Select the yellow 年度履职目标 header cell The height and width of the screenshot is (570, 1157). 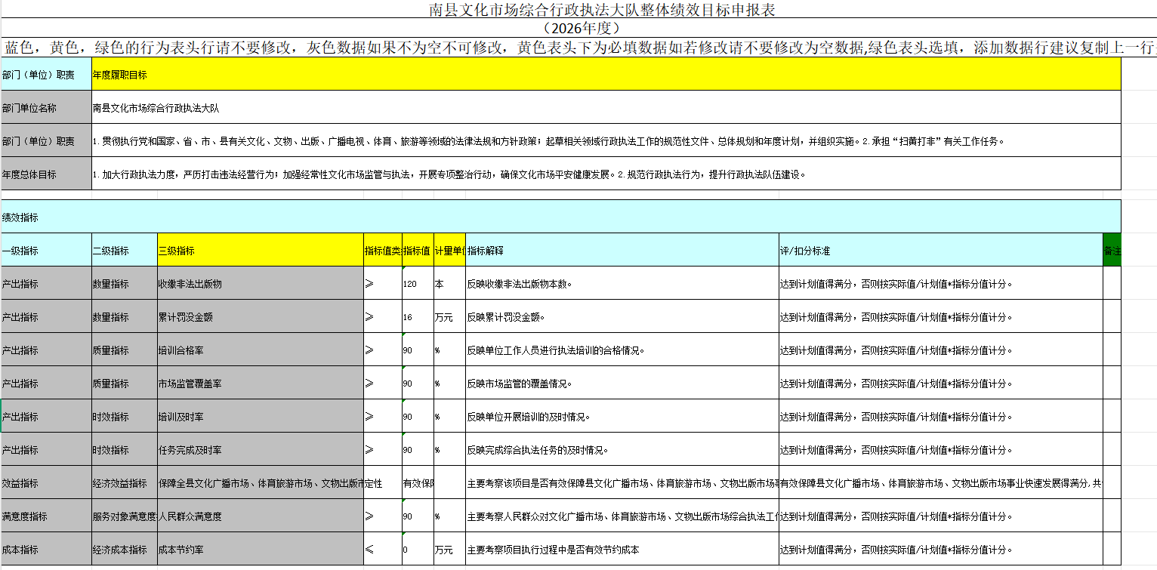(x=606, y=75)
